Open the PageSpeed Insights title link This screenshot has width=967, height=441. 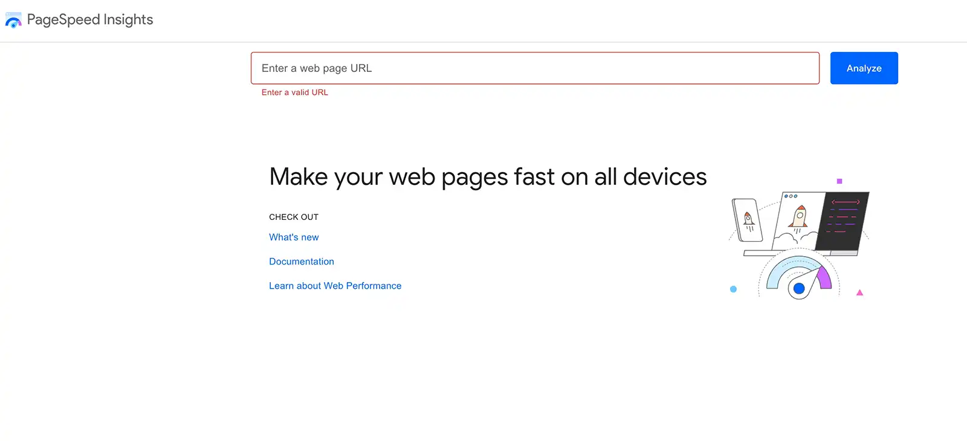coord(90,19)
